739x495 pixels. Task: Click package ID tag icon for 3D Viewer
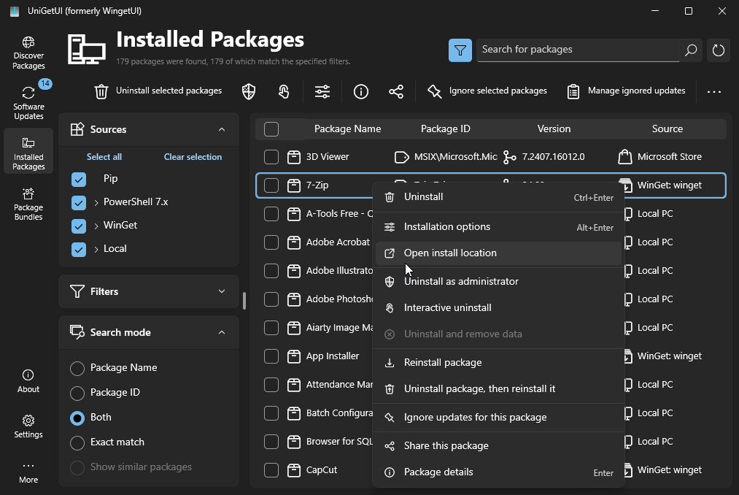pos(401,157)
